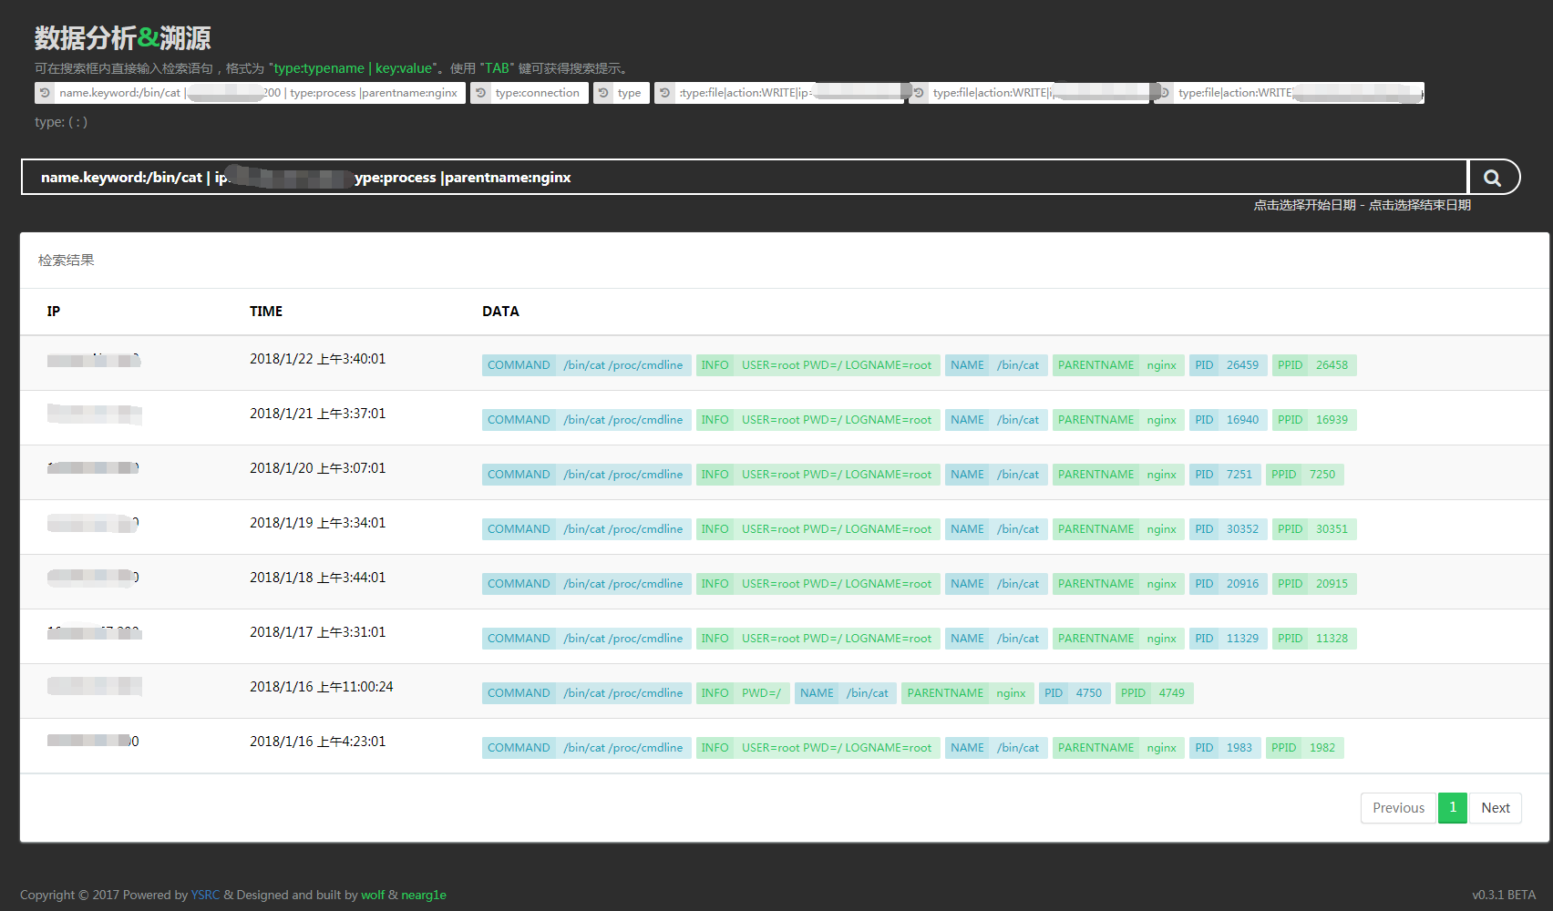
Task: Click the '数据分析&溯源' page title
Action: click(123, 37)
